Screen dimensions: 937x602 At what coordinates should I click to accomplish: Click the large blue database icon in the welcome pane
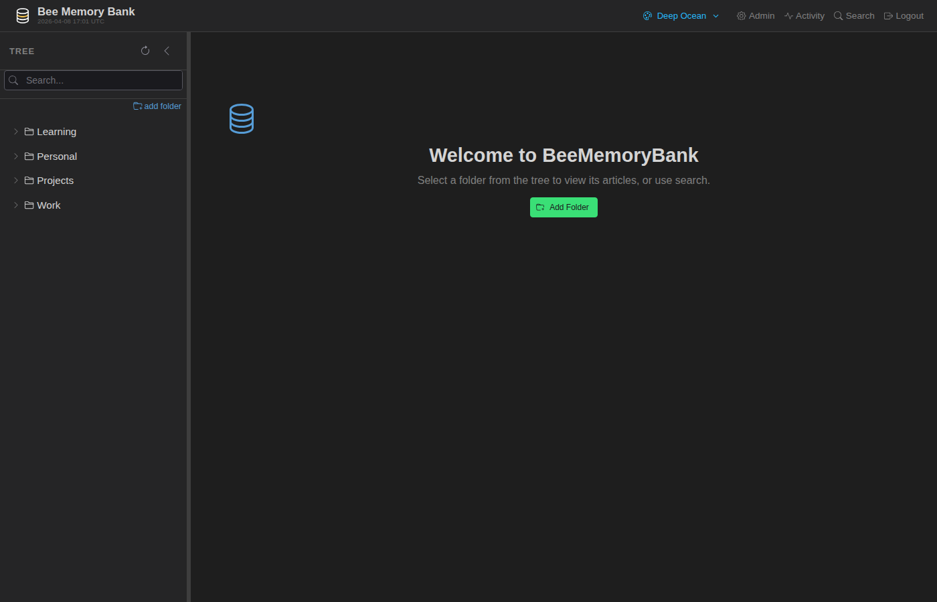pyautogui.click(x=242, y=118)
